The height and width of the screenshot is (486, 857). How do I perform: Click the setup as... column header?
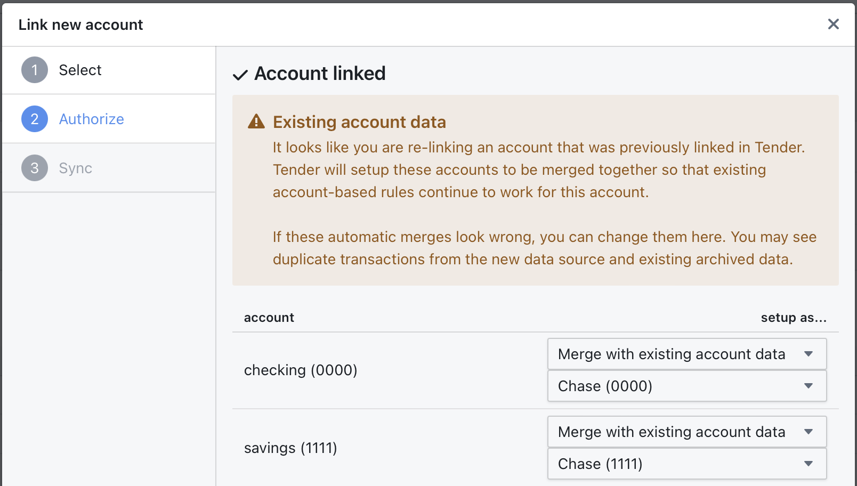pyautogui.click(x=794, y=317)
